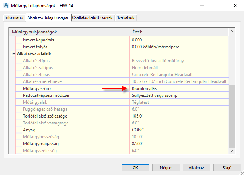Edit the Torlófal alsó szélessége value field
The image size is (244, 175).
pos(178,116)
